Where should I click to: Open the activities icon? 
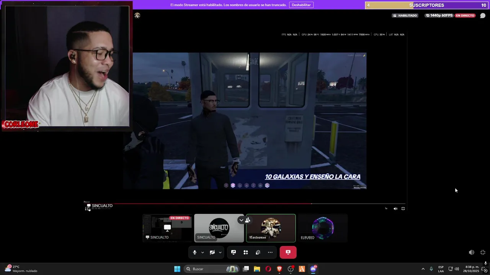click(x=246, y=252)
